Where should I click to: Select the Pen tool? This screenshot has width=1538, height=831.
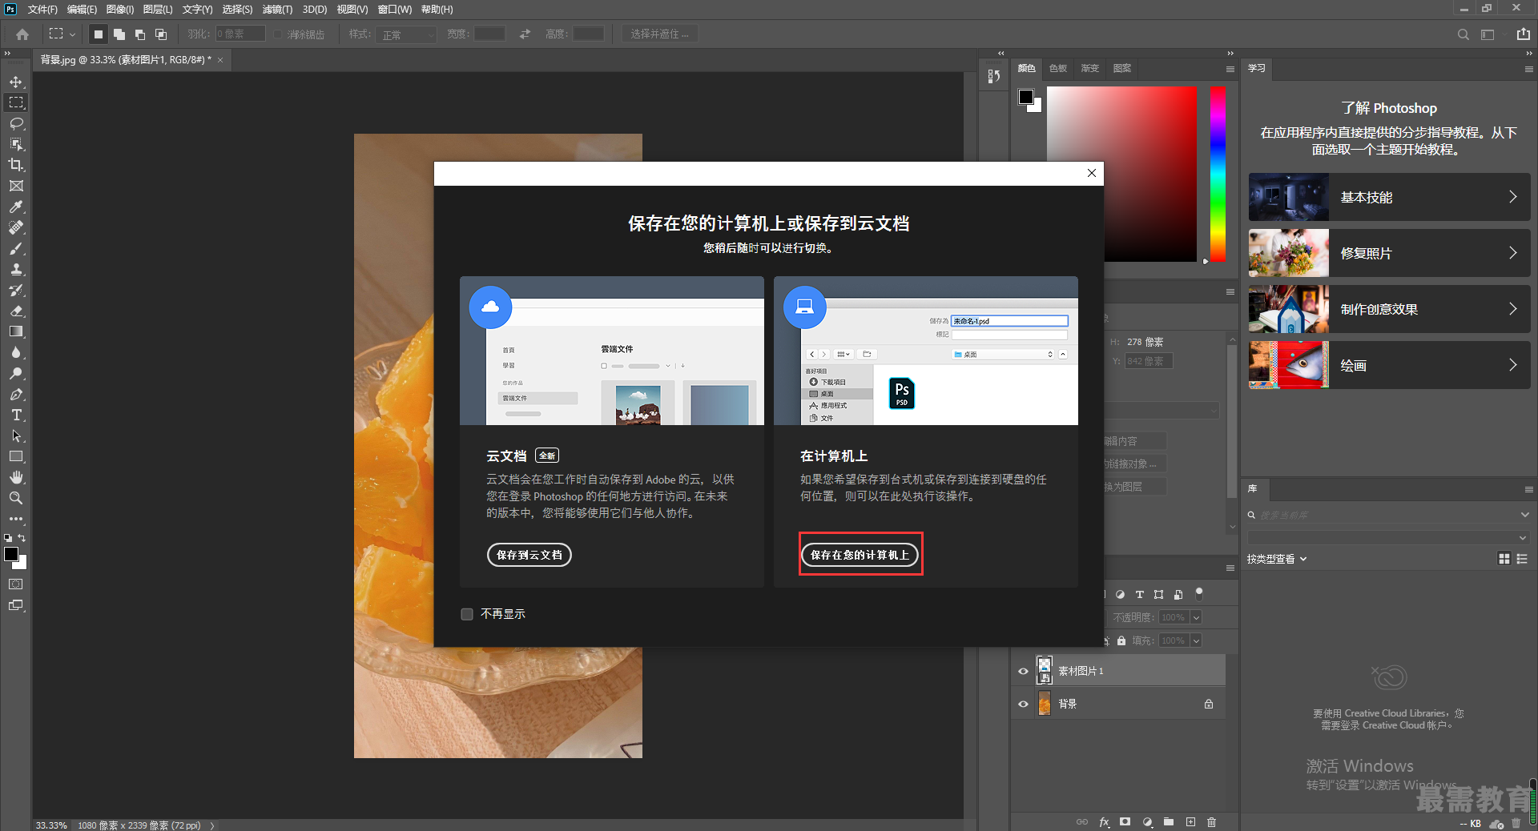coord(16,394)
